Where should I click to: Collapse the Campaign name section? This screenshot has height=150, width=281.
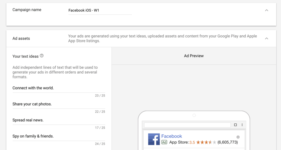[x=266, y=10]
